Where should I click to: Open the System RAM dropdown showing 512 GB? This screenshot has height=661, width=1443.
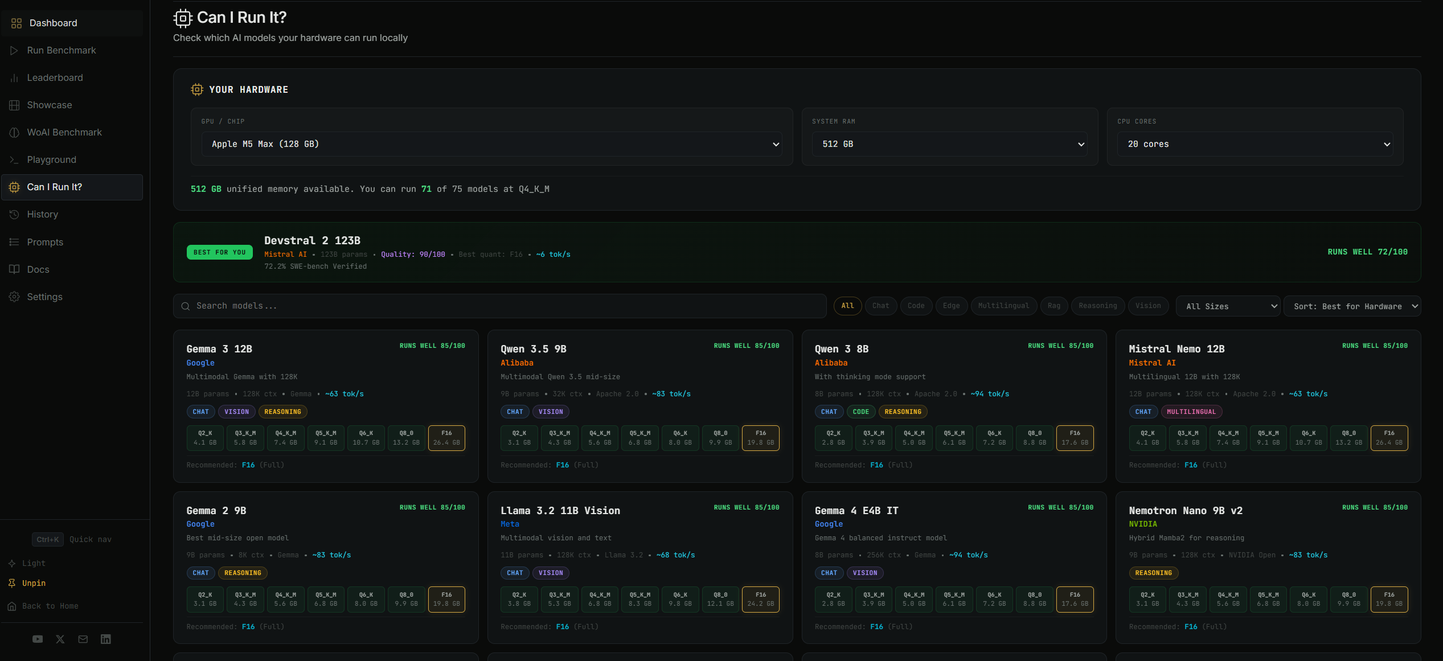coord(949,144)
